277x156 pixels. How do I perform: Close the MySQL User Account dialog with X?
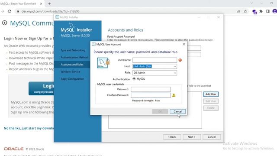(184, 44)
